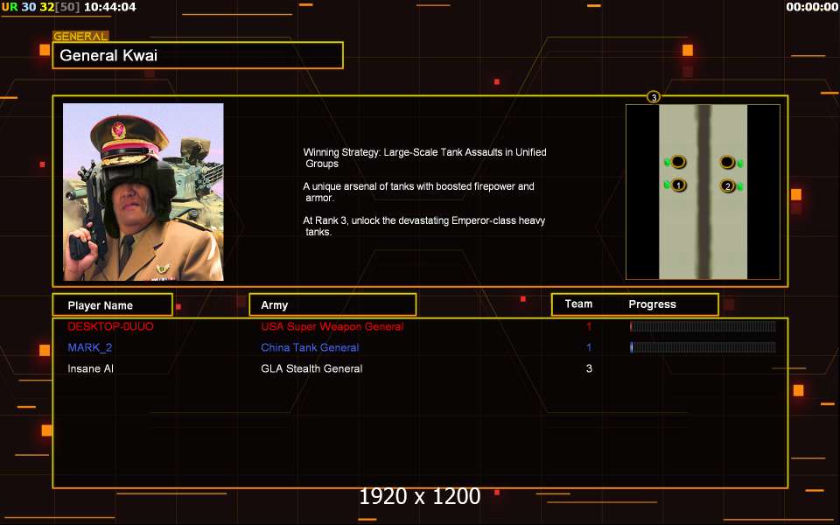Screen dimensions: 840x525
Task: Click the 10:44:04 clock readout
Action: tap(110, 7)
